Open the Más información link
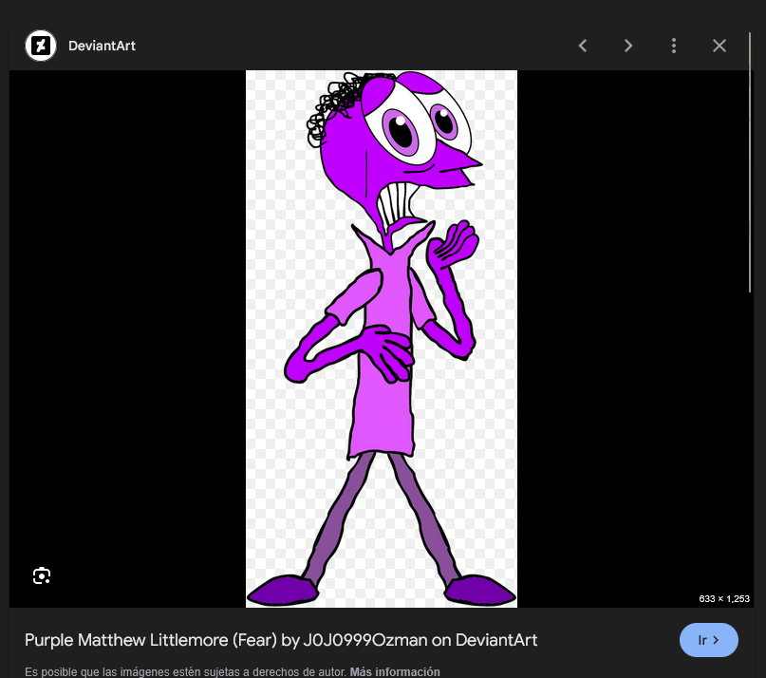Image resolution: width=766 pixels, height=678 pixels. pyautogui.click(x=395, y=672)
